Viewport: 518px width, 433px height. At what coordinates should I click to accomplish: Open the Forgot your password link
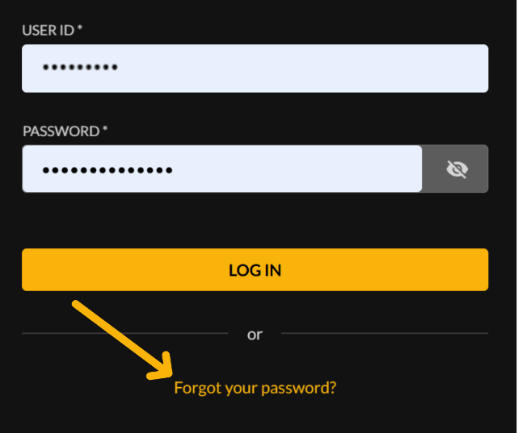(x=255, y=388)
